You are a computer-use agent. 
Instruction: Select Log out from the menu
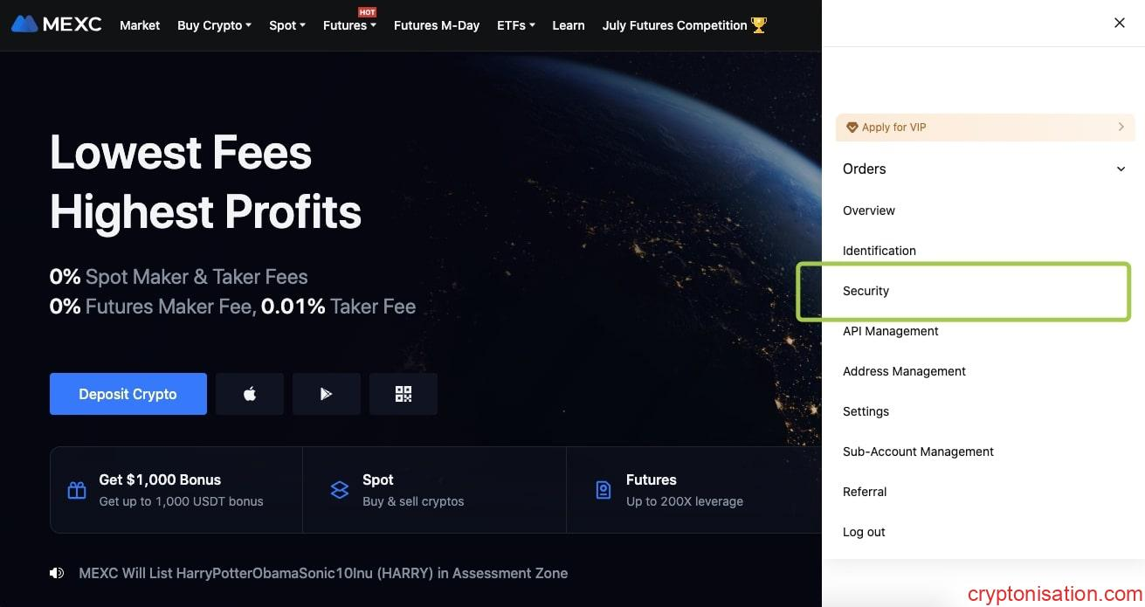pos(864,532)
